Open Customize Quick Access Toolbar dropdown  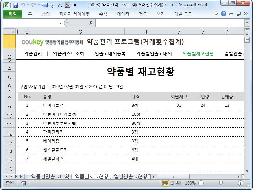coord(75,5)
